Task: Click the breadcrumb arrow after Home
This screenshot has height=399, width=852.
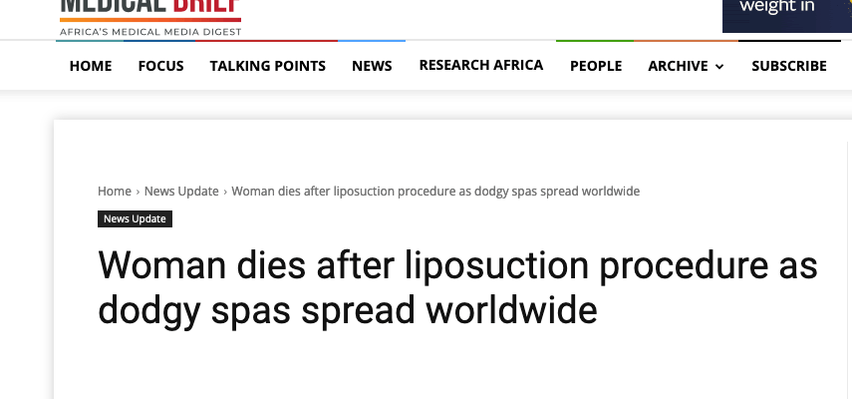Action: click(x=138, y=192)
